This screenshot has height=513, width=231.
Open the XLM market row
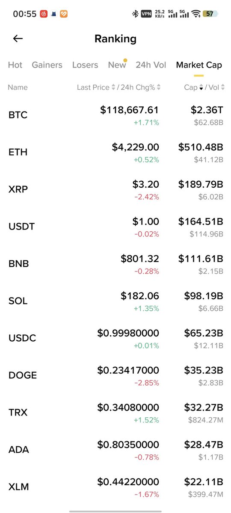click(115, 487)
